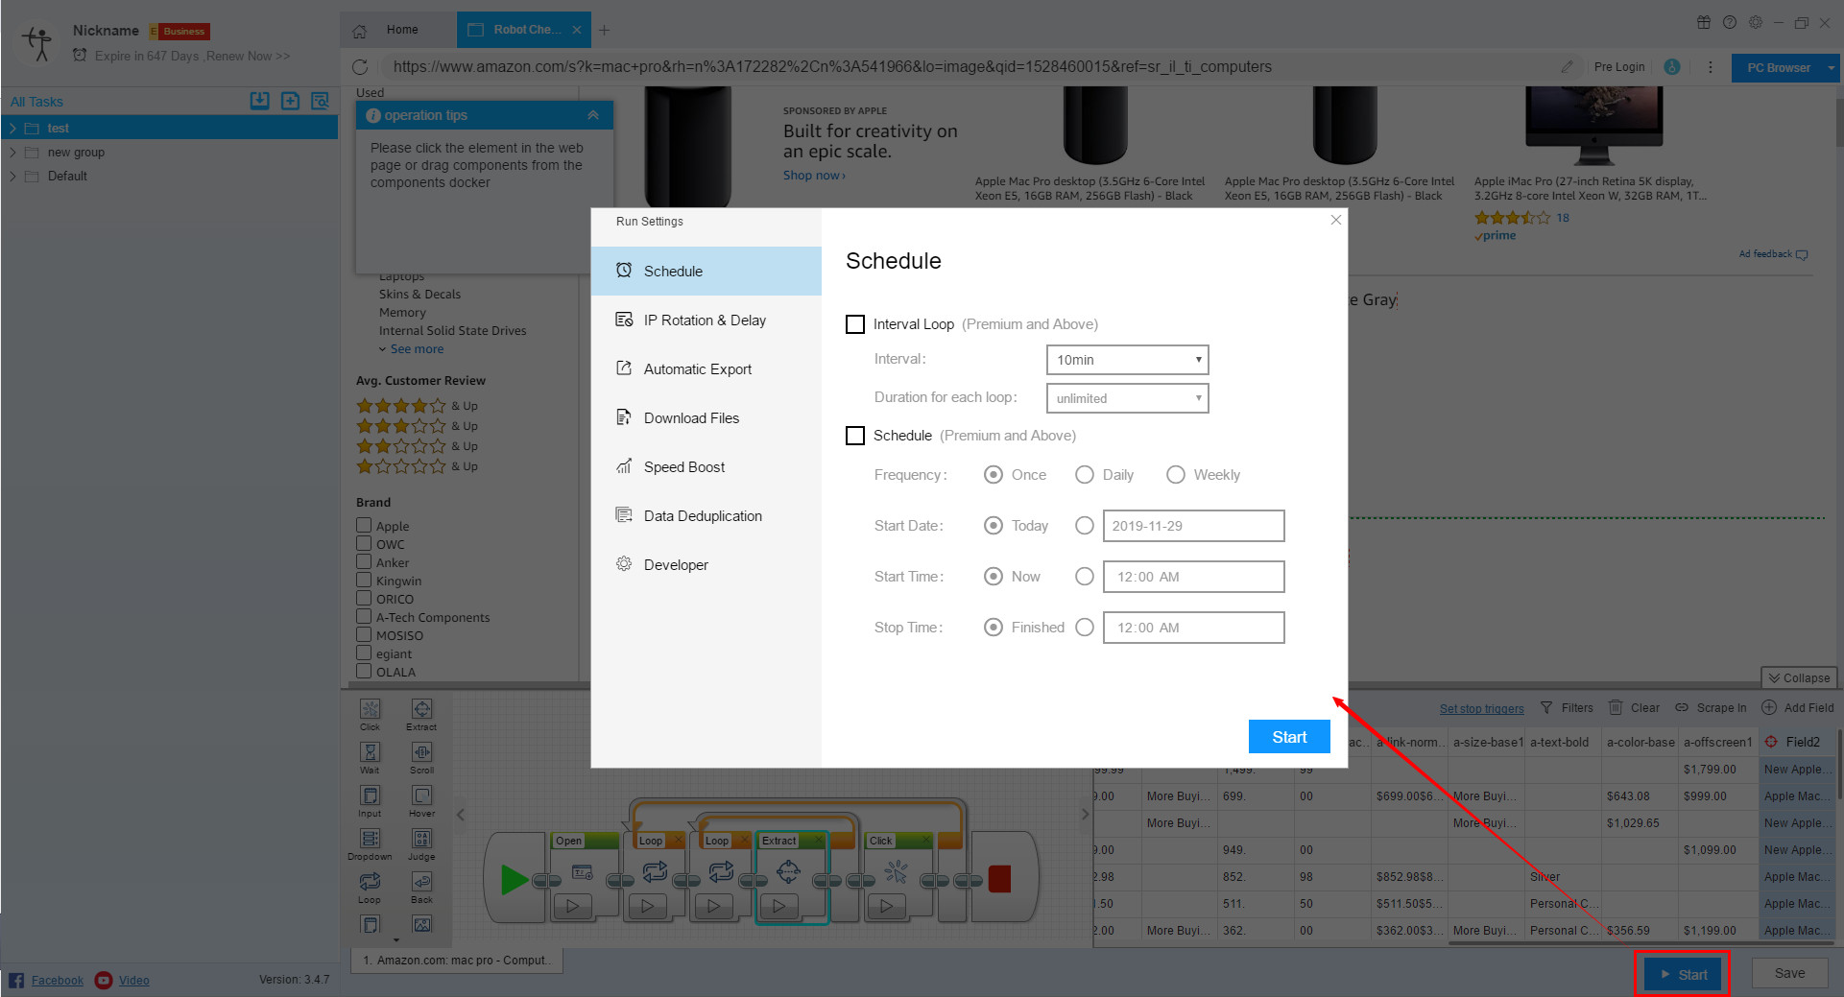Select the Click action in the components docker

click(370, 711)
